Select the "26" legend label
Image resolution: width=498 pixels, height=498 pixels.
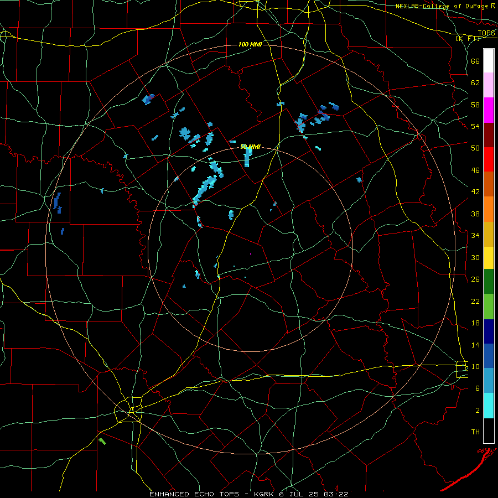(x=475, y=279)
